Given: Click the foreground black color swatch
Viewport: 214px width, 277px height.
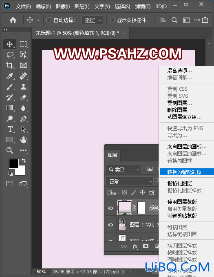Looking at the screenshot, I should click(x=14, y=163).
